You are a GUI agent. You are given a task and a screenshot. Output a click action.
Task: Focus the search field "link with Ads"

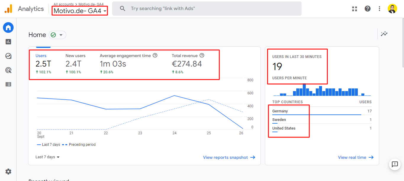point(207,9)
